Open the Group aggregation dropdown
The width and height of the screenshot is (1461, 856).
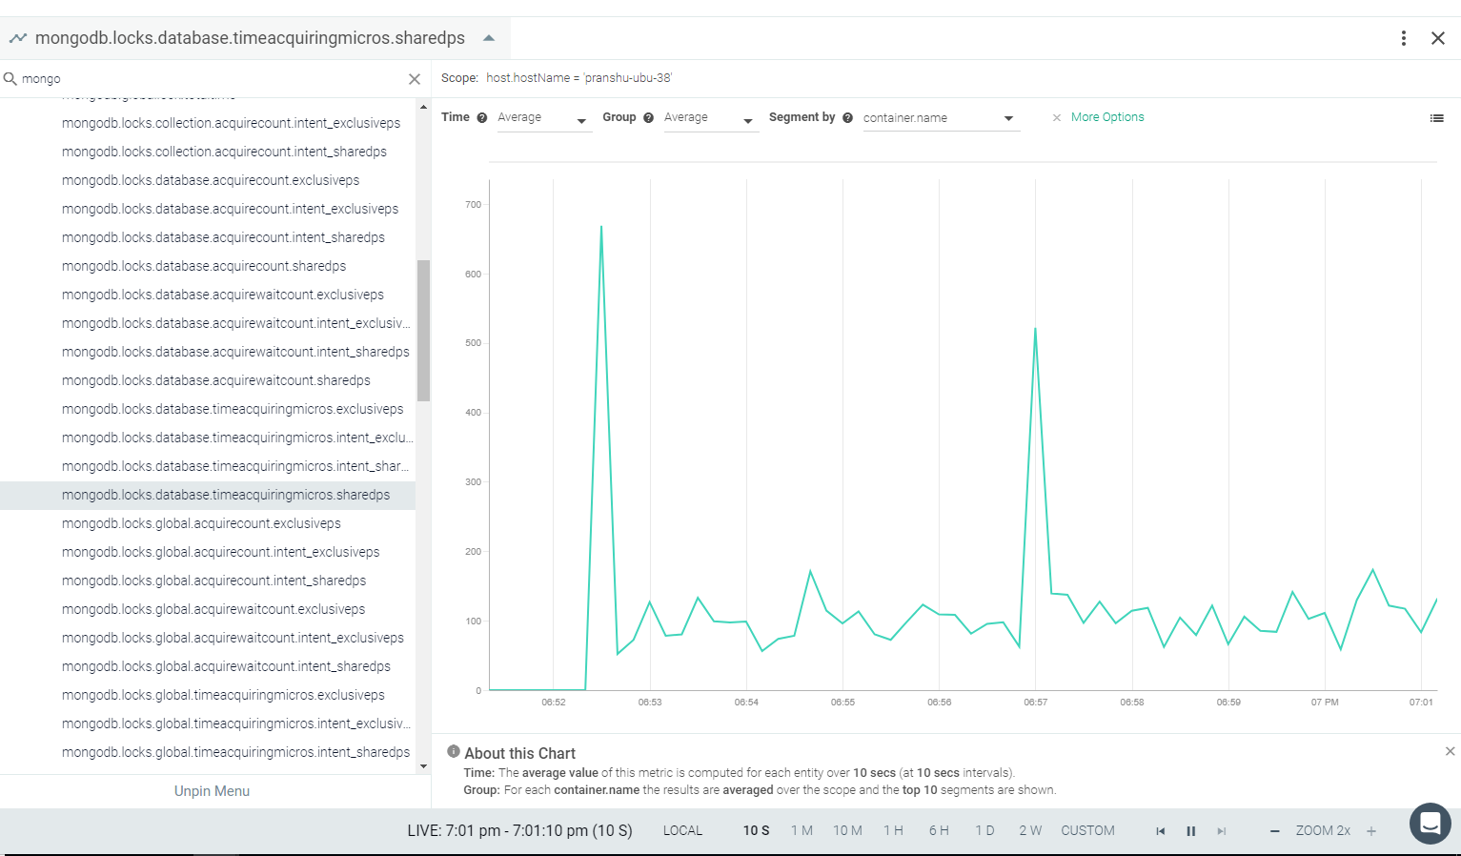(x=711, y=118)
